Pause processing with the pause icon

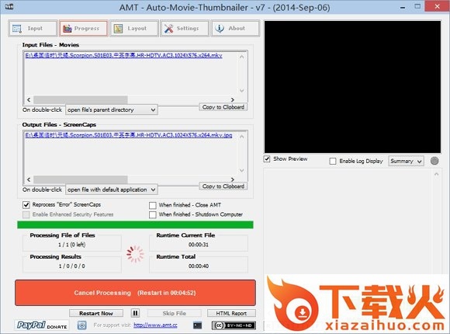tap(135, 313)
